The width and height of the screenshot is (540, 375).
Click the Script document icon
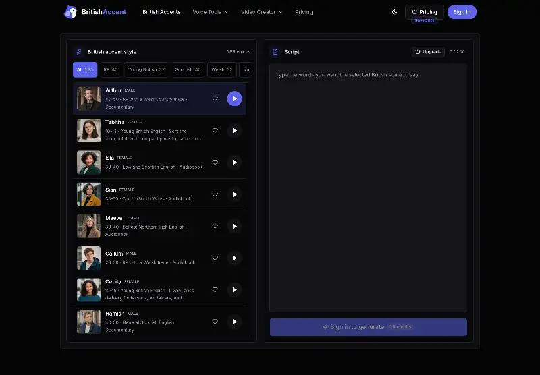click(x=275, y=52)
